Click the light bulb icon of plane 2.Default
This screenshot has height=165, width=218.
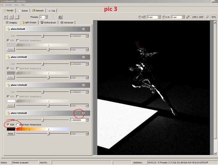point(8,57)
